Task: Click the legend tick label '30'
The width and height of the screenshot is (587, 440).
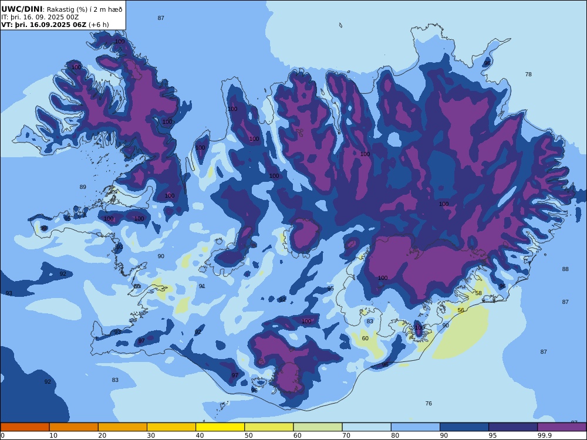Action: (x=151, y=435)
